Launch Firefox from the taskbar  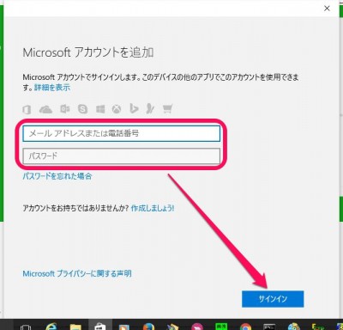148,327
